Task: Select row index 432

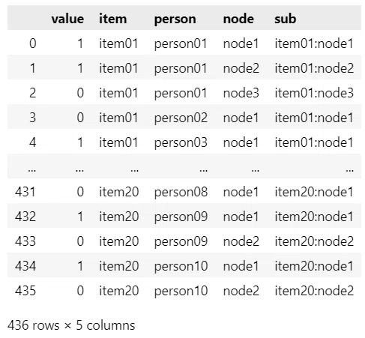Action: coord(25,217)
